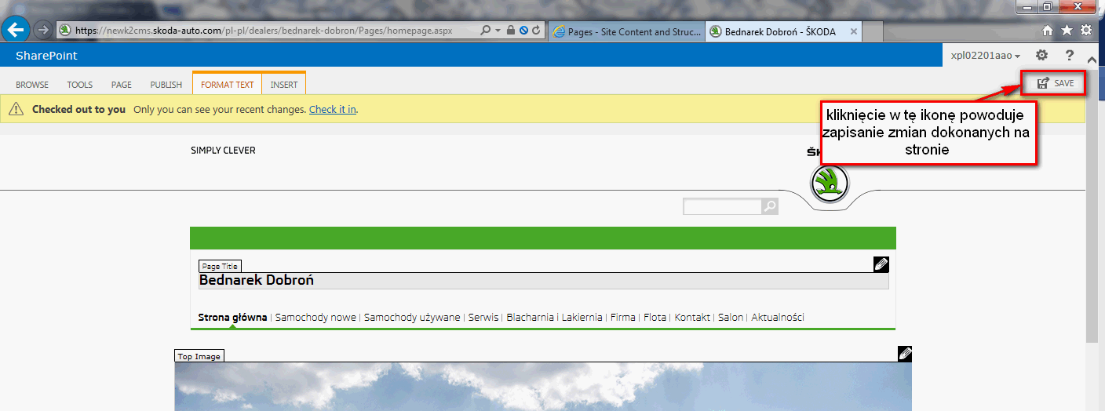Click the site search text box

[722, 206]
